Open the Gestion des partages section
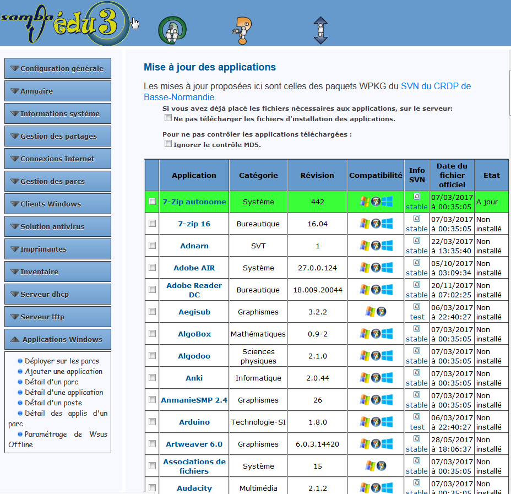 [x=58, y=136]
